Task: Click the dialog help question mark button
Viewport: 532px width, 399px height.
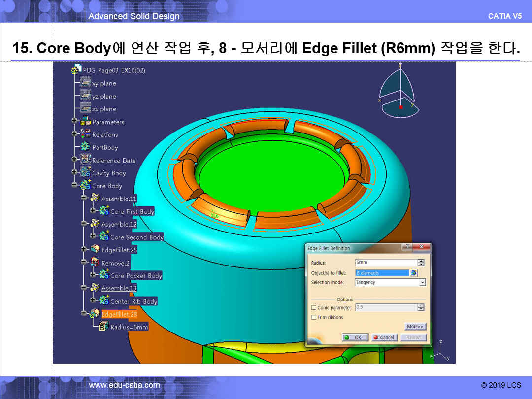Action: click(407, 247)
